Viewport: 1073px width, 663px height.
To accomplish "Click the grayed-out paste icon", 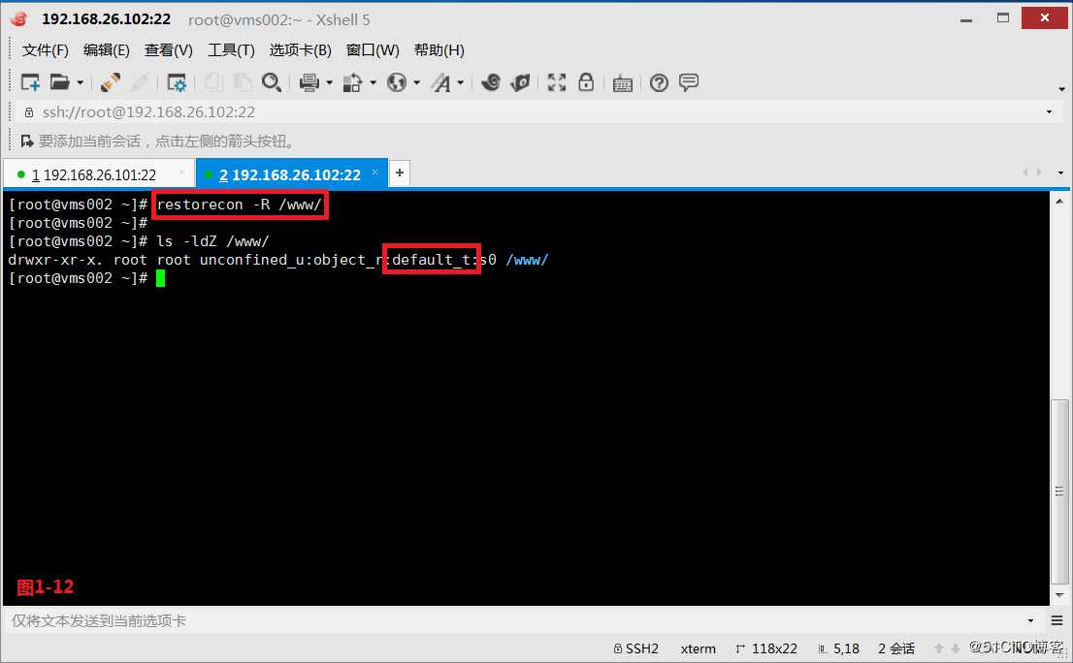I will pos(243,82).
